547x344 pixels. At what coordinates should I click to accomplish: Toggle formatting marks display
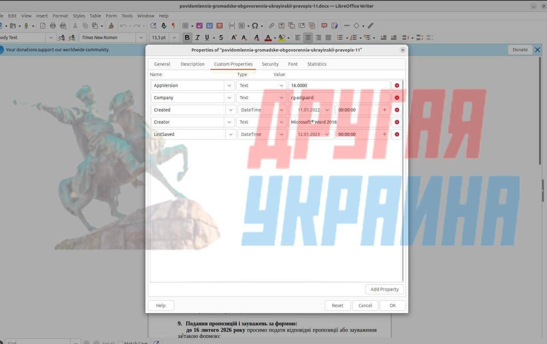click(173, 26)
